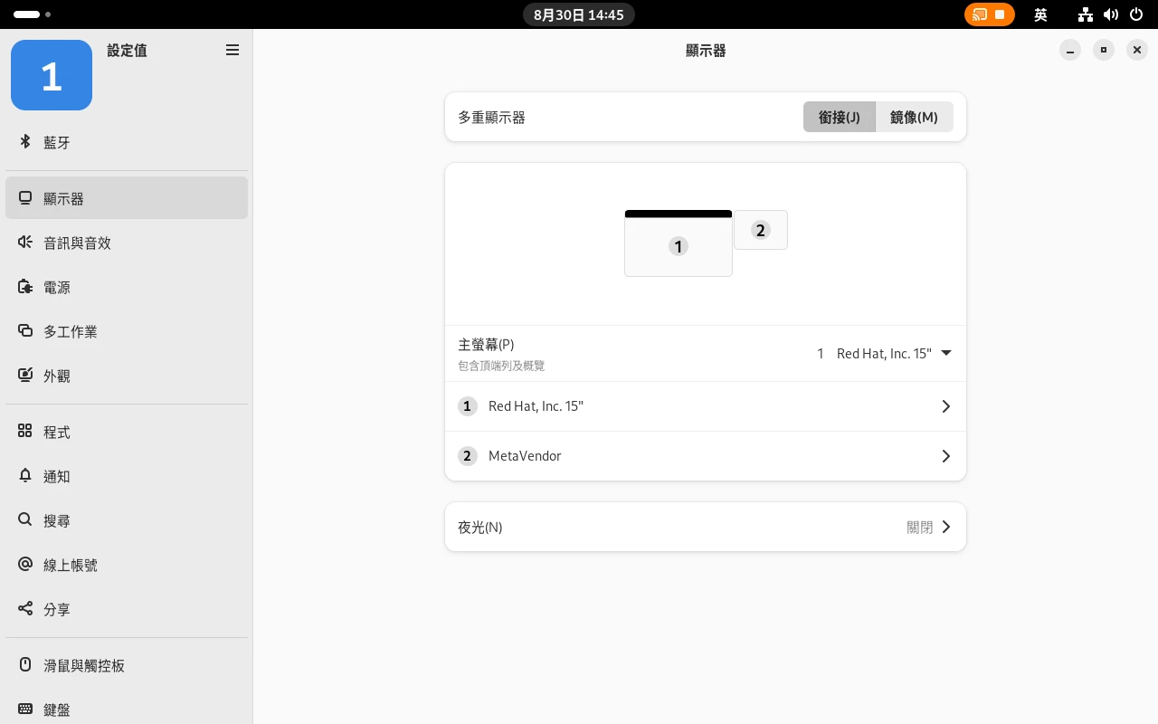Open 夜光(N) night light settings
Image resolution: width=1158 pixels, height=724 pixels.
pos(706,527)
